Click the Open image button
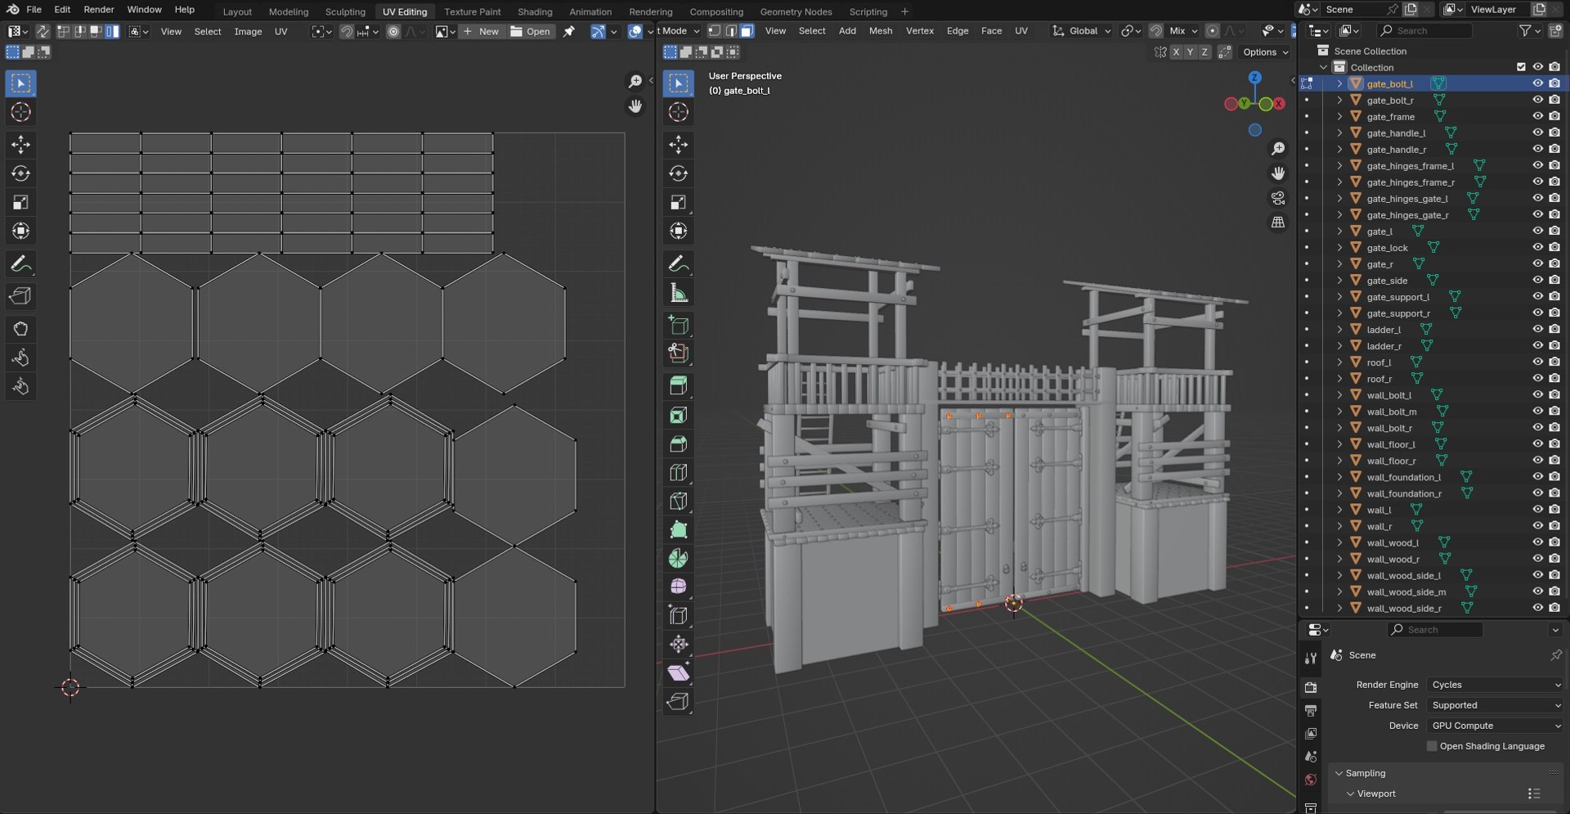Image resolution: width=1570 pixels, height=814 pixels. (531, 31)
